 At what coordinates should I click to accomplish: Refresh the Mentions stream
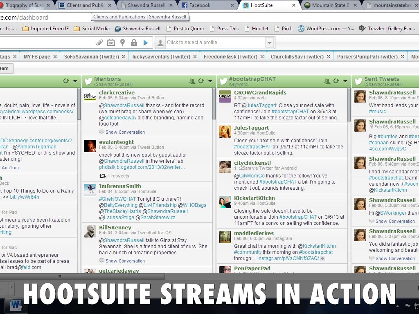[x=201, y=81]
